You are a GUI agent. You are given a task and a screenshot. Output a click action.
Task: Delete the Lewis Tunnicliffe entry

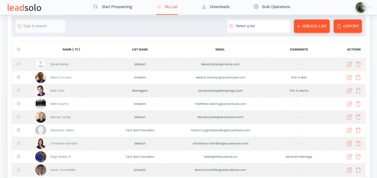click(x=358, y=170)
